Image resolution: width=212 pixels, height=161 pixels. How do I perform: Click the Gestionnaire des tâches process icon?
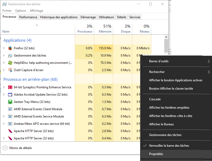(x=10, y=55)
